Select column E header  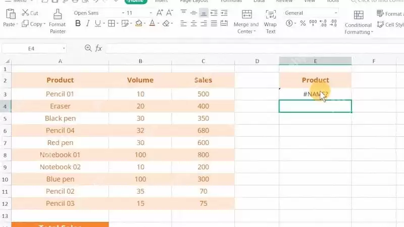click(315, 61)
